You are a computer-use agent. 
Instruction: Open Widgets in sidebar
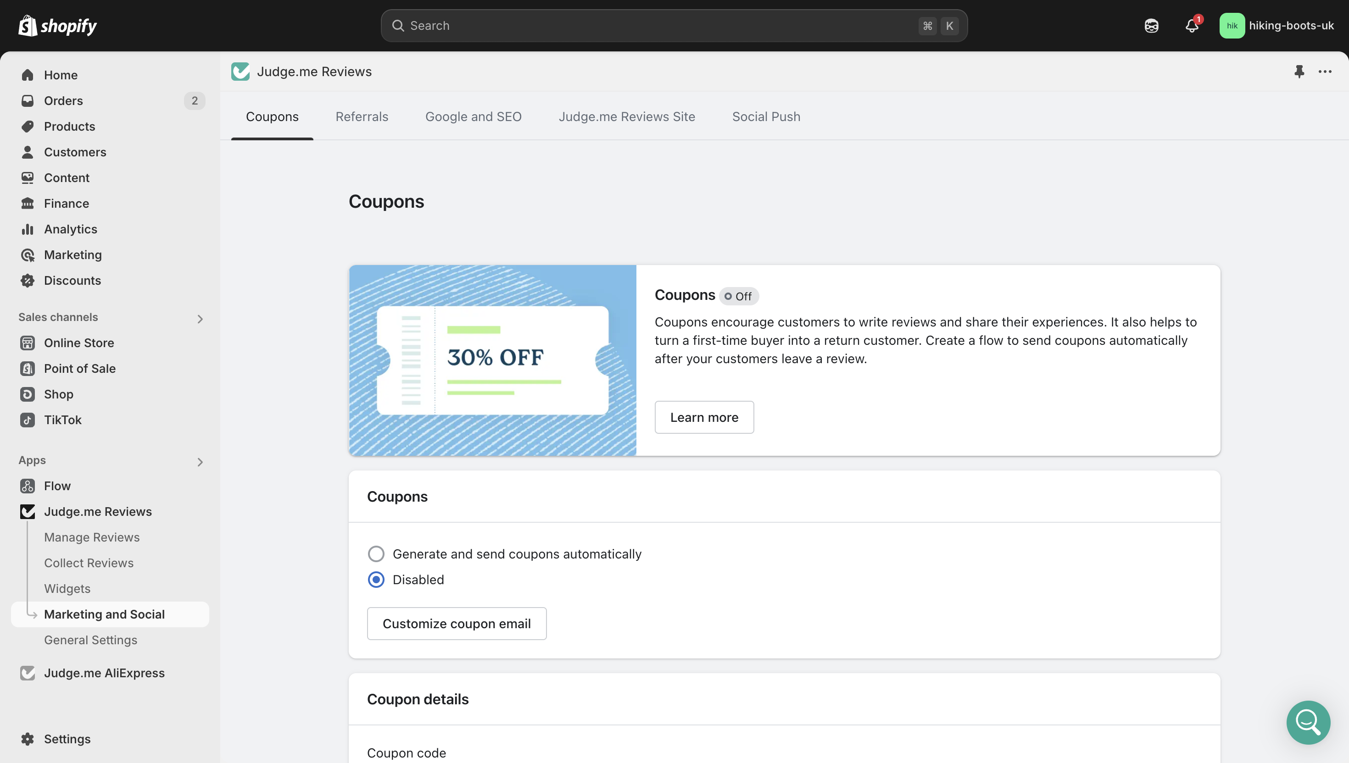click(x=67, y=588)
